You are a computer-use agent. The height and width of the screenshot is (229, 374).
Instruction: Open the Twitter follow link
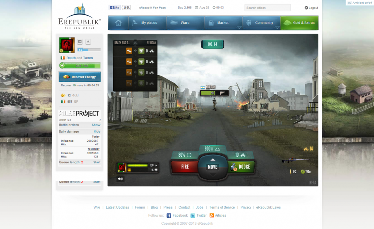click(198, 215)
